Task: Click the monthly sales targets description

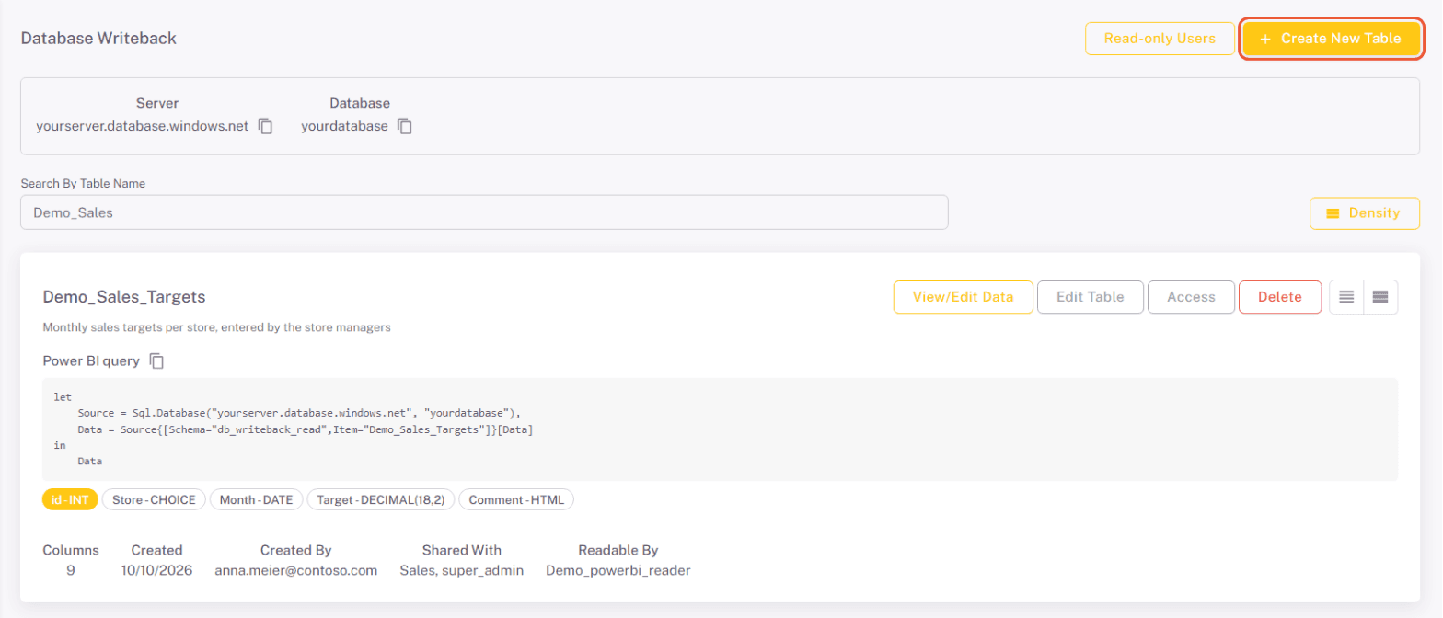Action: [x=217, y=326]
